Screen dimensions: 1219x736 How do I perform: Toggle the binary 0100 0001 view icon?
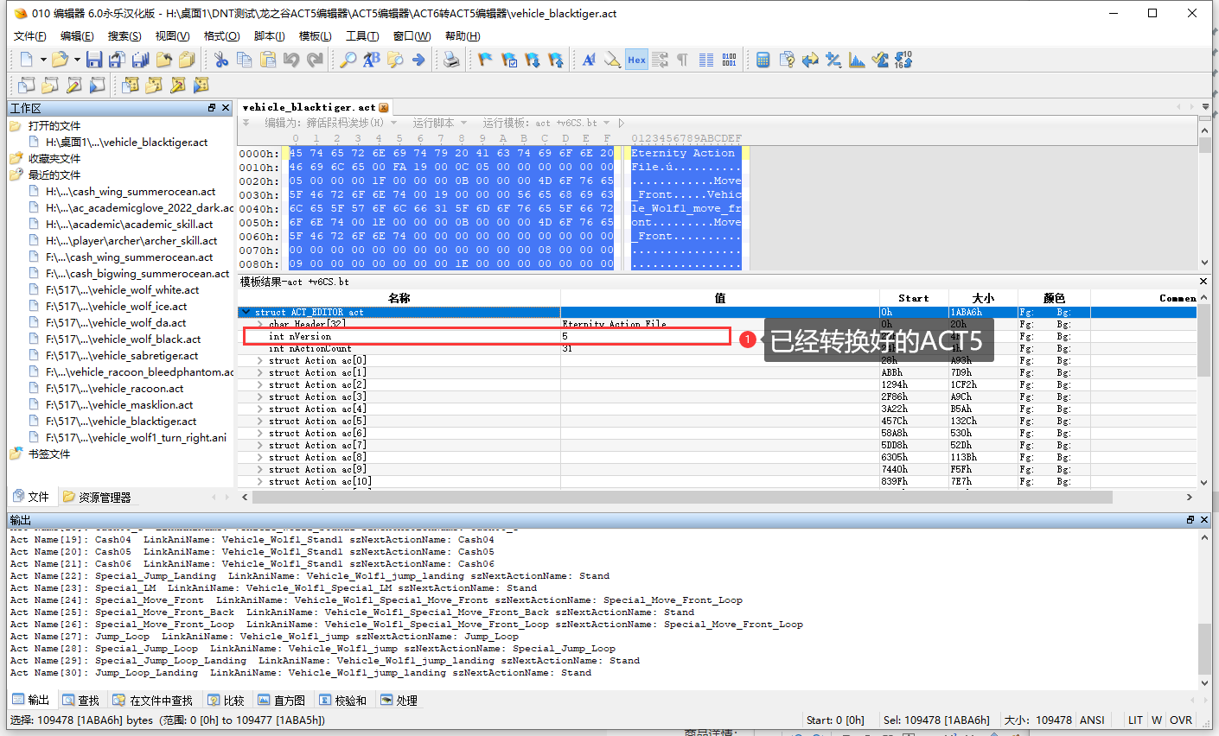[x=730, y=60]
